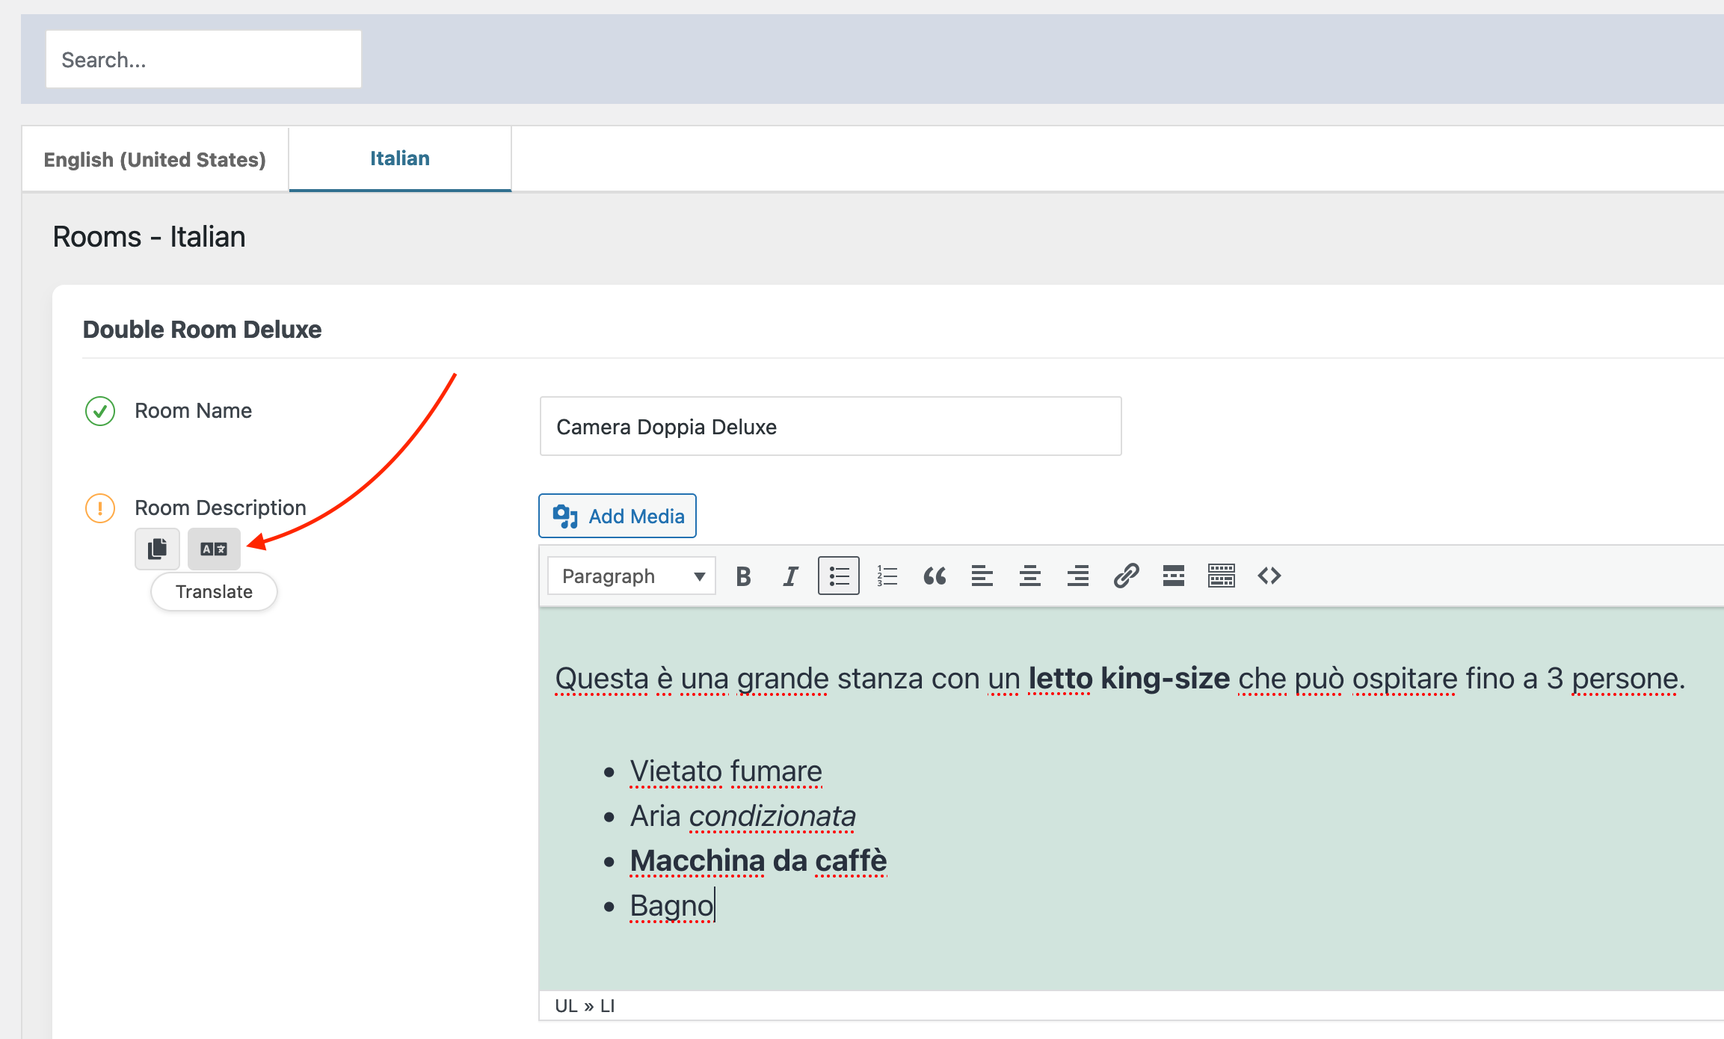The height and width of the screenshot is (1039, 1724).
Task: Click the Insert link icon
Action: [1126, 576]
